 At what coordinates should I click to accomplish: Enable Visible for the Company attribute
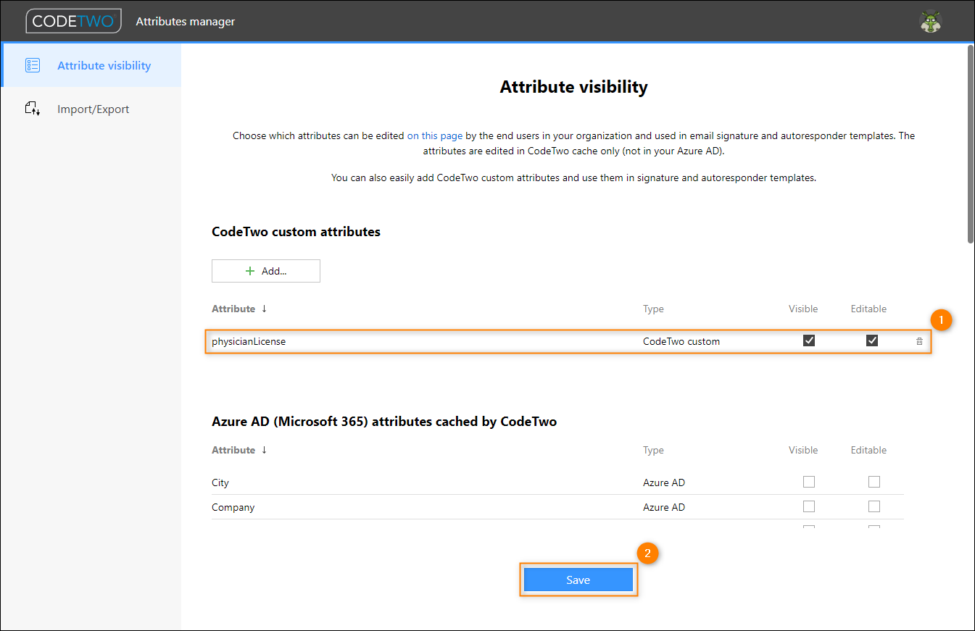pos(809,506)
